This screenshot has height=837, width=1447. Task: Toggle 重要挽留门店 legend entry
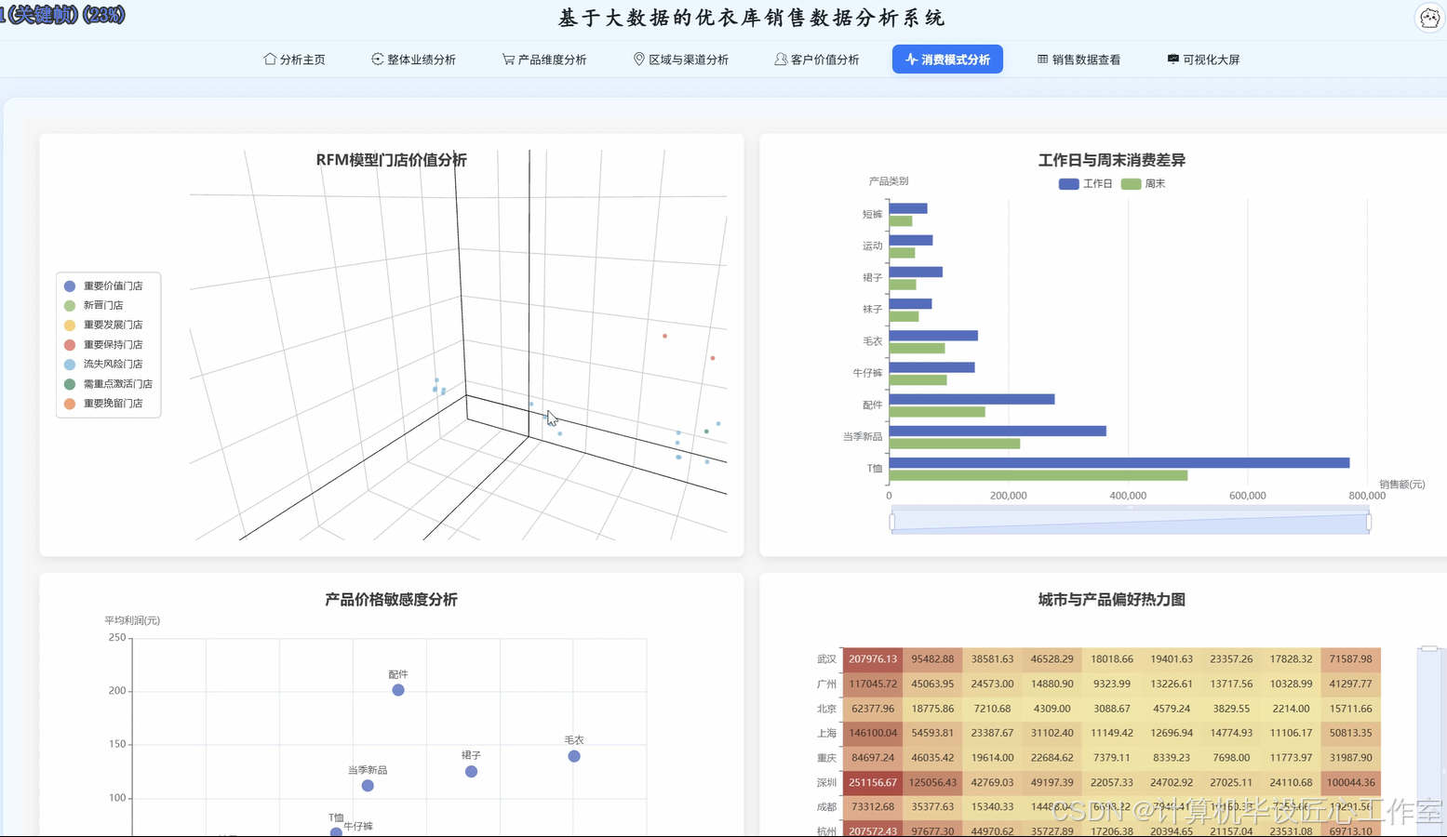103,404
